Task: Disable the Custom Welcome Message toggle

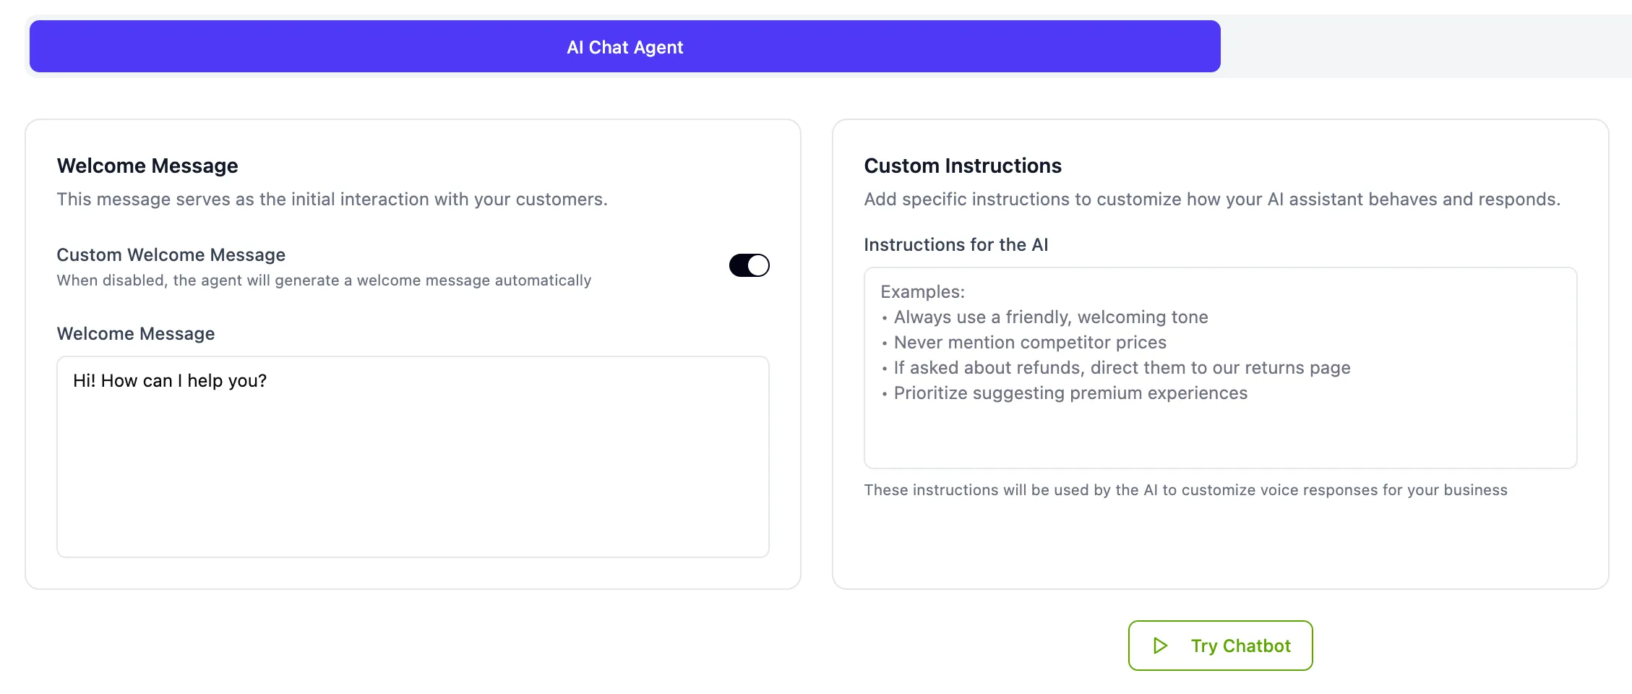Action: (749, 265)
